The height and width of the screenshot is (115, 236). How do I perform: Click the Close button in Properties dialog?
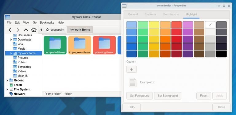(x=222, y=107)
